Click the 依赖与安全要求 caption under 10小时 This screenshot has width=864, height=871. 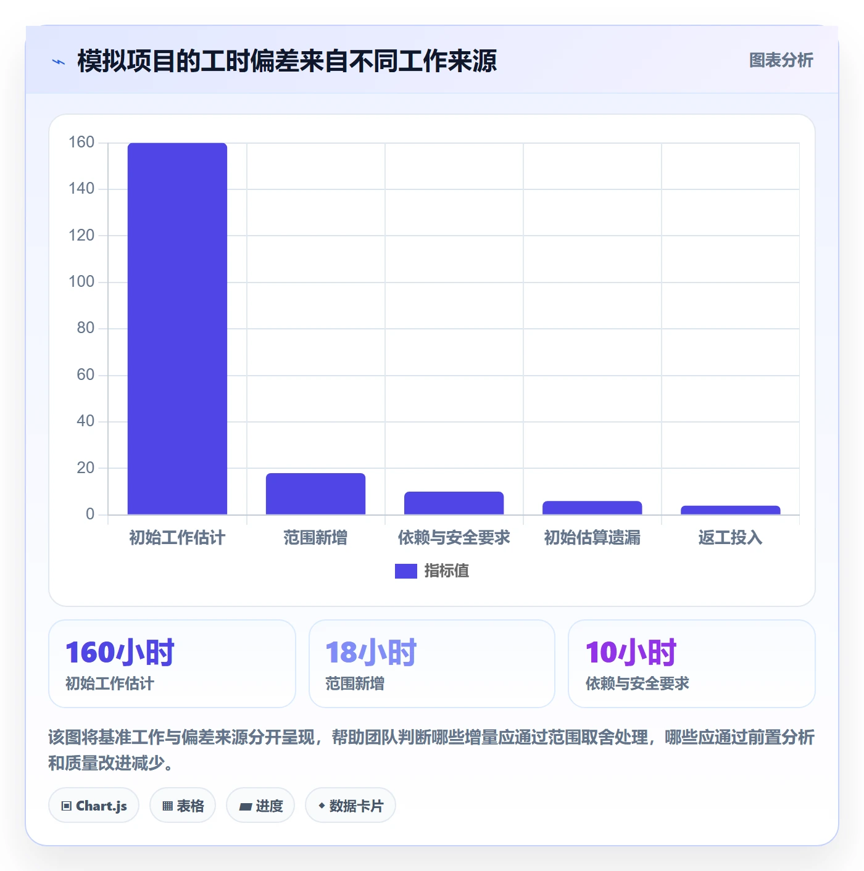(637, 683)
